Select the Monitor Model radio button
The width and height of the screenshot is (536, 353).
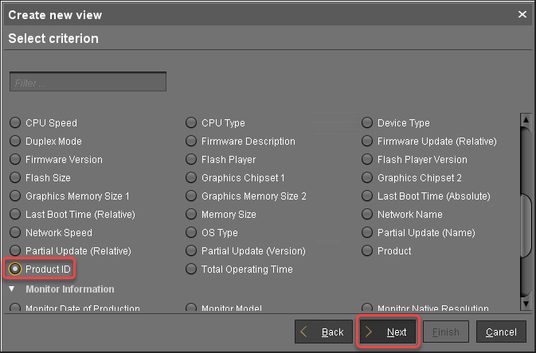tap(191, 308)
